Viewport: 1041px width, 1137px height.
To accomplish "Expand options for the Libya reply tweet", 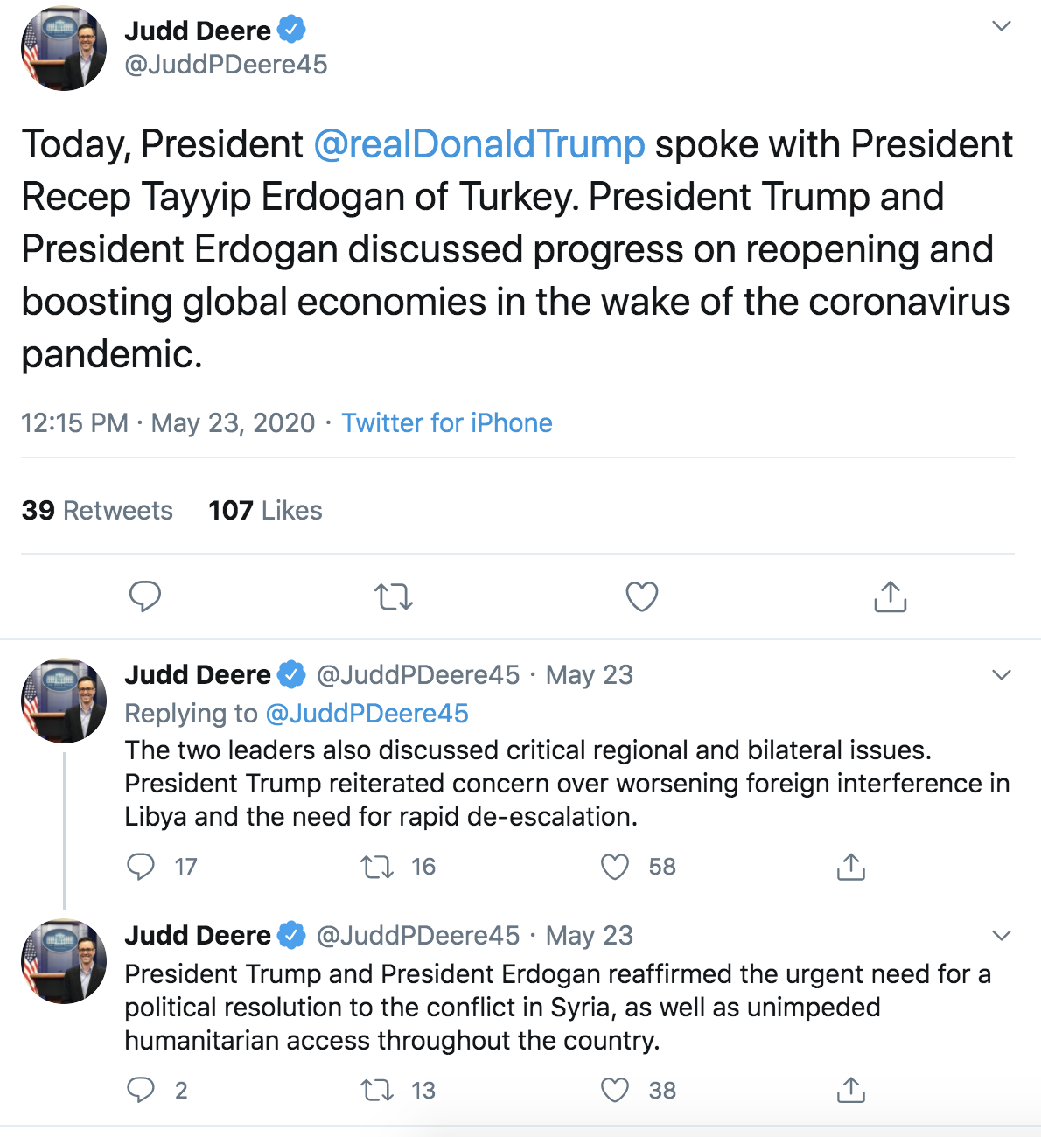I will point(1002,675).
